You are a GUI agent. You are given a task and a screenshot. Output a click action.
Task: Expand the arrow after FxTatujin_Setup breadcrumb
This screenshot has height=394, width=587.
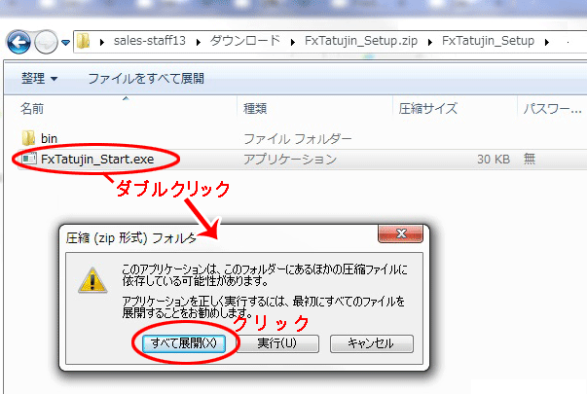tap(547, 42)
